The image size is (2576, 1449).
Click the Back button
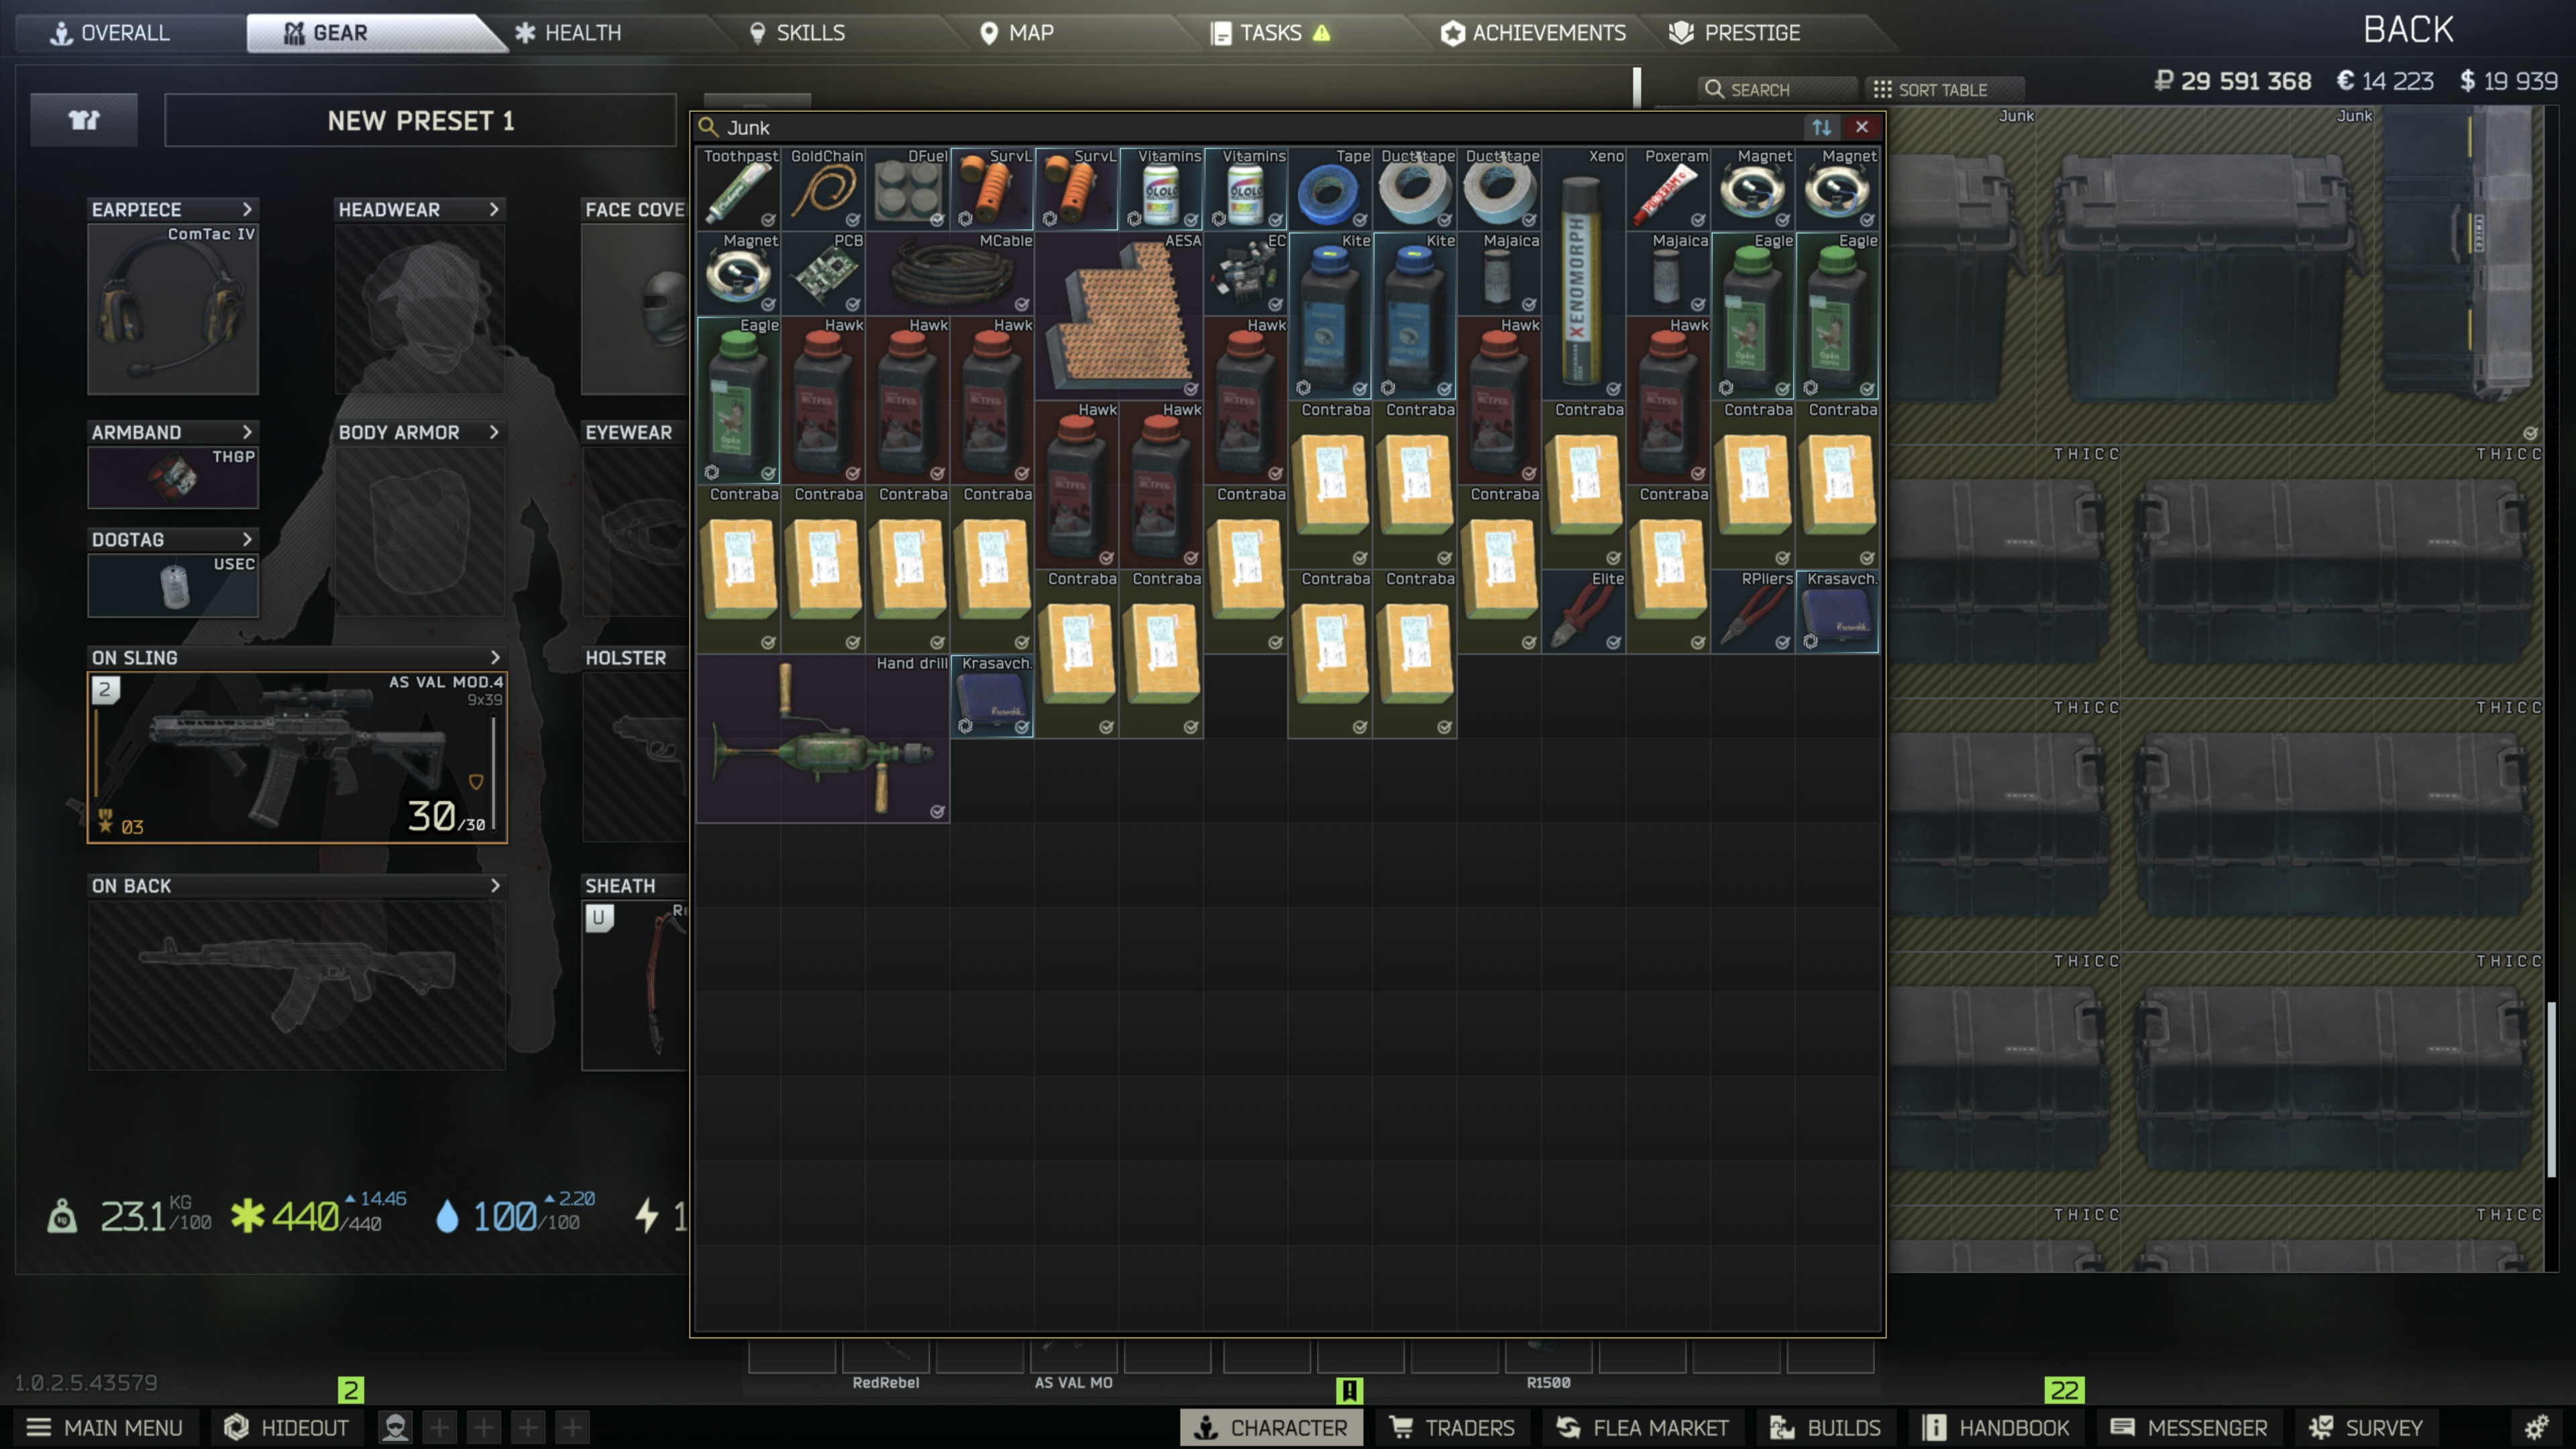pyautogui.click(x=2408, y=30)
